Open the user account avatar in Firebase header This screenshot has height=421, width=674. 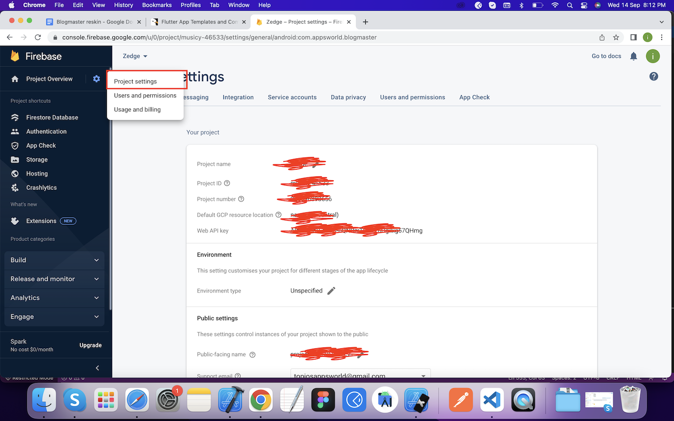click(x=653, y=56)
